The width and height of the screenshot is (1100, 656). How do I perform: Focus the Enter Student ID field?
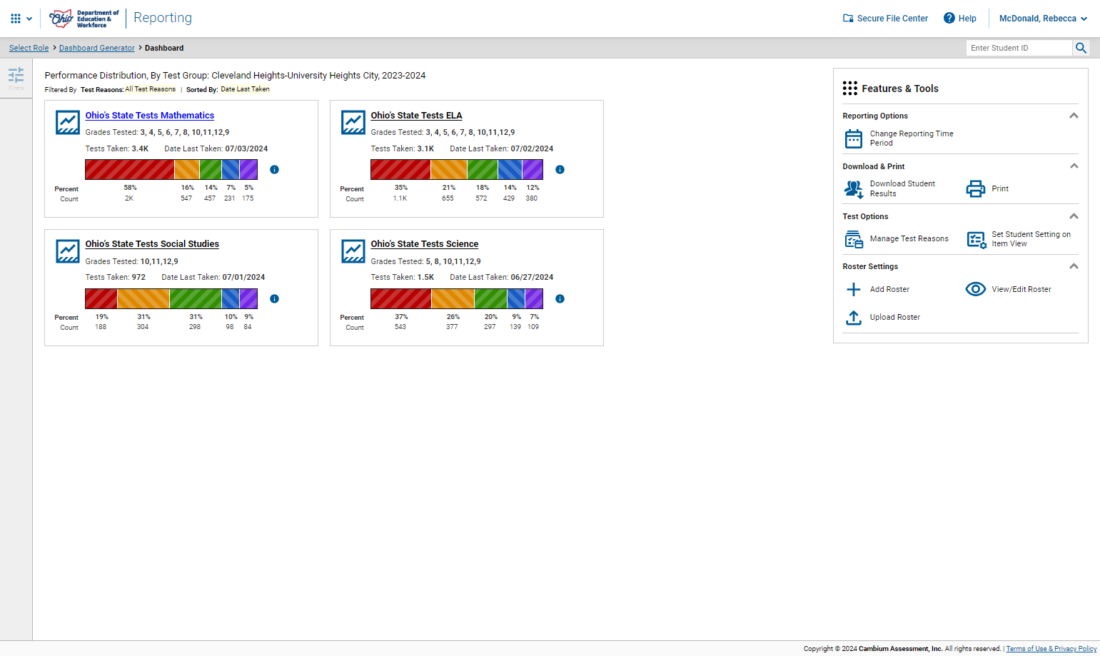tap(1019, 48)
